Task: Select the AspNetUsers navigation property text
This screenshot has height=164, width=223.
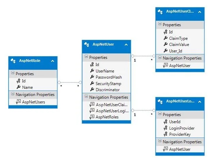Action: click(x=34, y=102)
